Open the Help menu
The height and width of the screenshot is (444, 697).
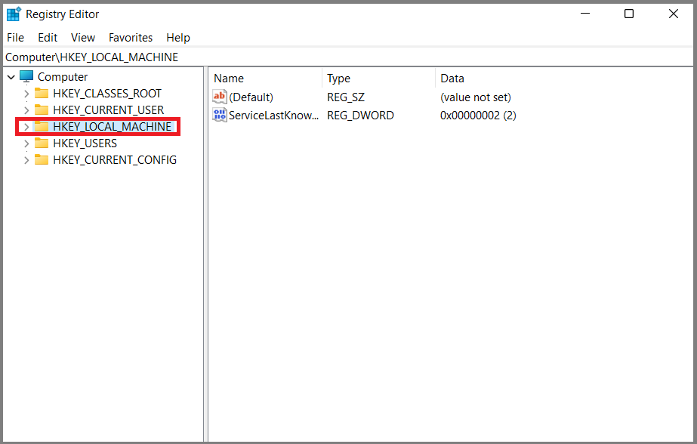coord(178,38)
